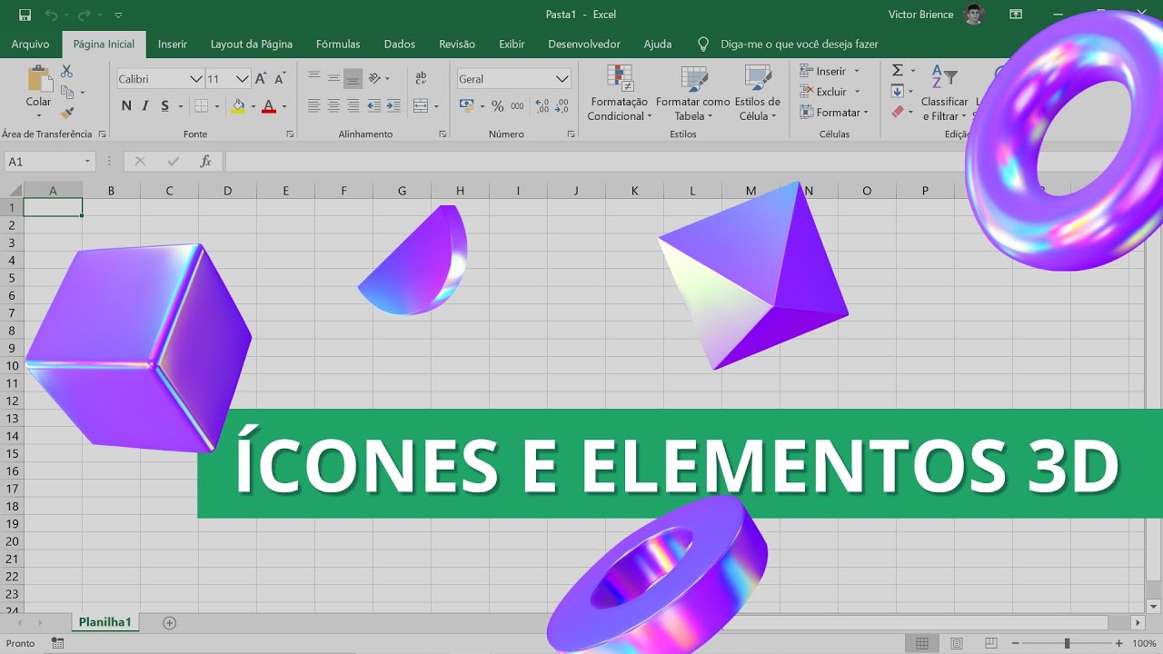
Task: Click the zoom slider handle
Action: pyautogui.click(x=1067, y=643)
